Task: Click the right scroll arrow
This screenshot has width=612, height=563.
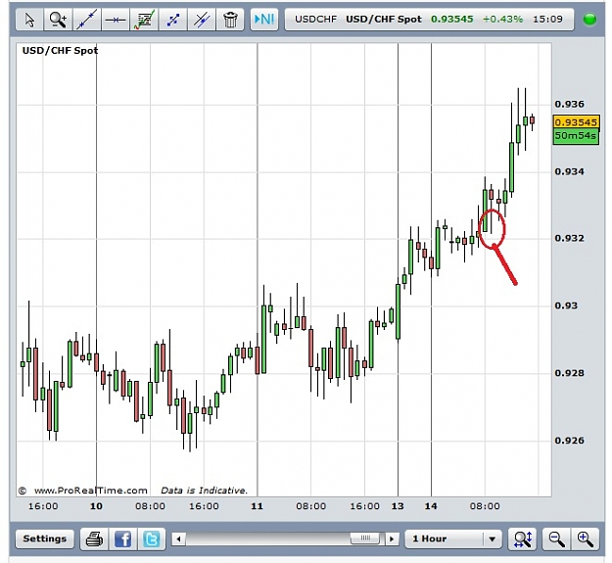Action: pyautogui.click(x=392, y=540)
